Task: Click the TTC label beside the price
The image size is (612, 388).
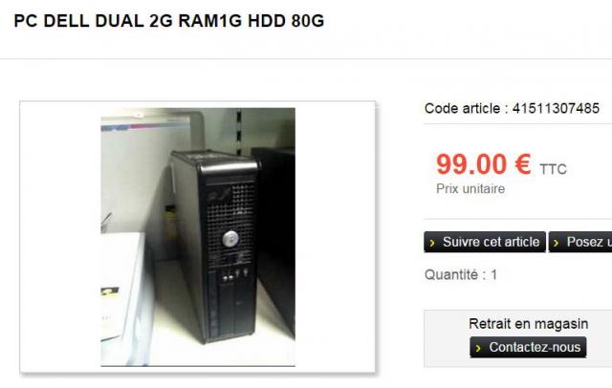Action: click(x=553, y=169)
